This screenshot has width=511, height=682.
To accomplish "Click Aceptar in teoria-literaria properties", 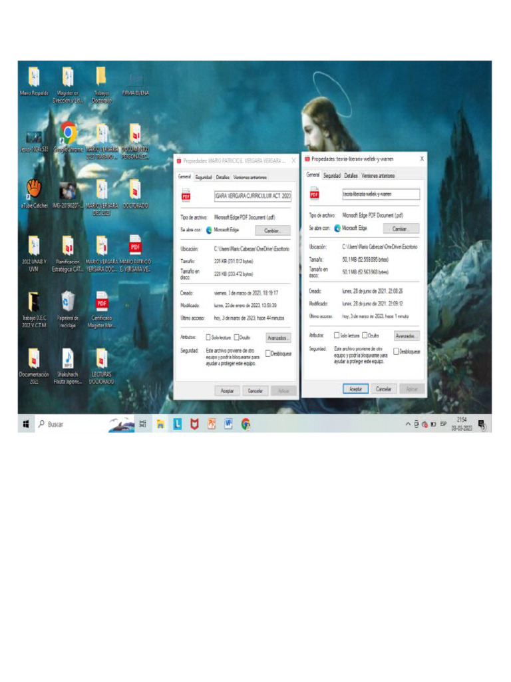I will [355, 389].
